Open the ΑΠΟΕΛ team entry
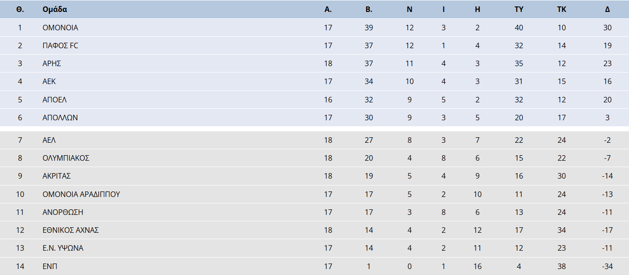The width and height of the screenshot is (629, 275). click(x=54, y=100)
